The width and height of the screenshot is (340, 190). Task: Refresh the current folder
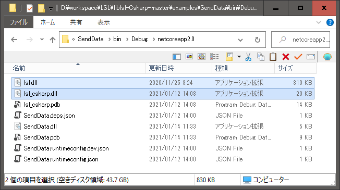pos(258,40)
